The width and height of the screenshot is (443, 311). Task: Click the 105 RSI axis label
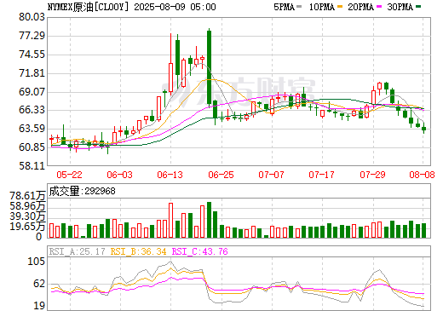37,262
